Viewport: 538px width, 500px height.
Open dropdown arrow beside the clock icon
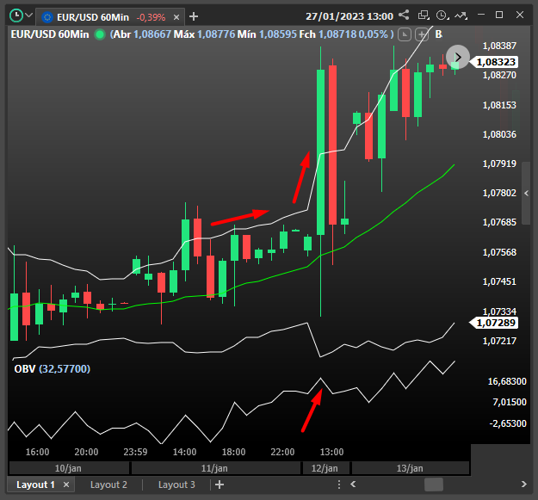(x=30, y=15)
